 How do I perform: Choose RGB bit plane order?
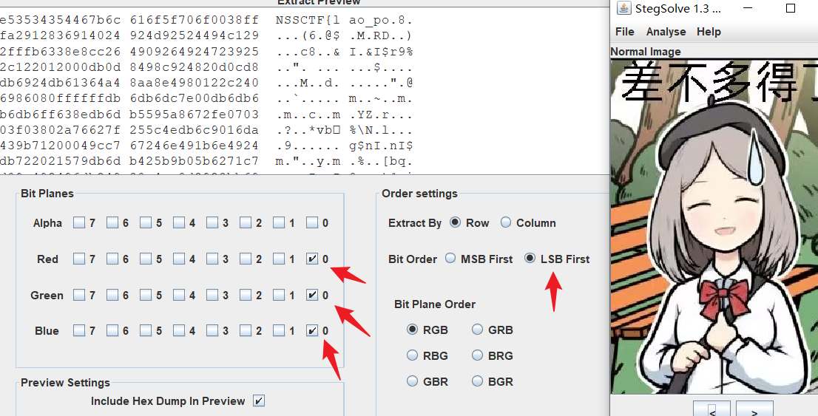click(x=413, y=330)
